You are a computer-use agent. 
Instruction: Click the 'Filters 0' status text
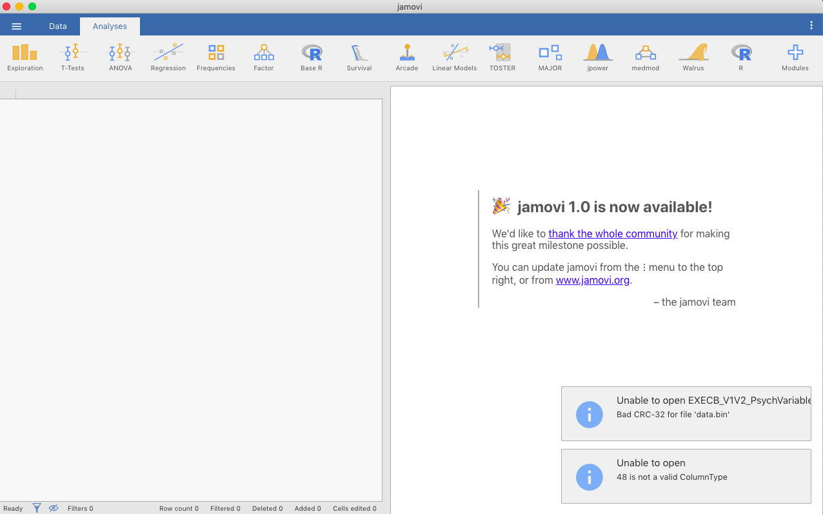coord(80,509)
